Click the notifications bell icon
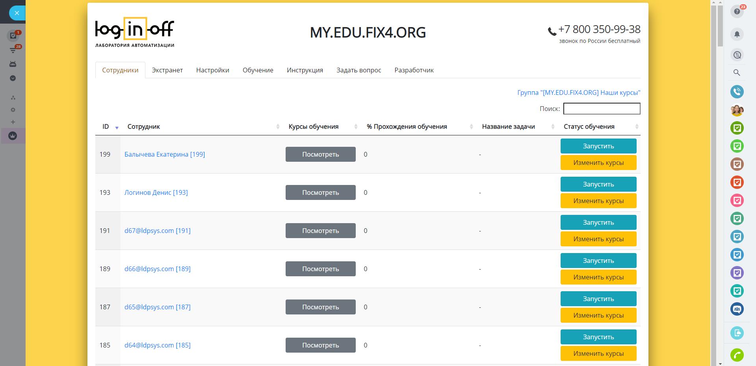 pos(737,34)
